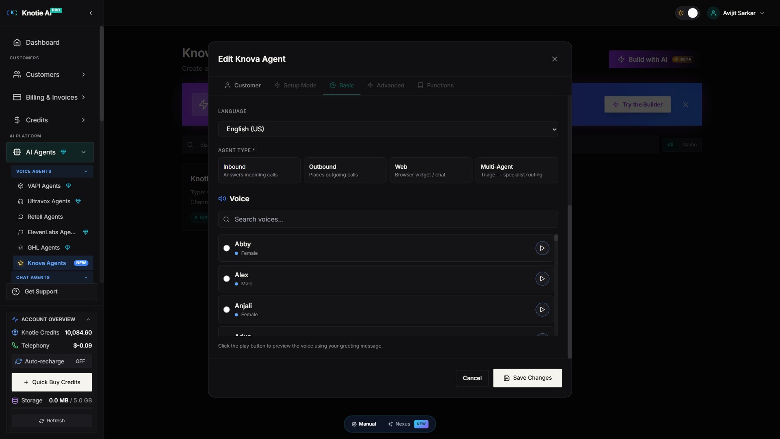
Task: Close the Edit Knova Agent dialog
Action: tap(555, 59)
